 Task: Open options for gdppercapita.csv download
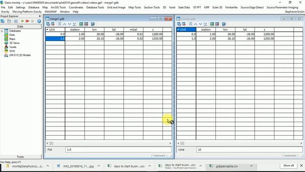(251, 166)
